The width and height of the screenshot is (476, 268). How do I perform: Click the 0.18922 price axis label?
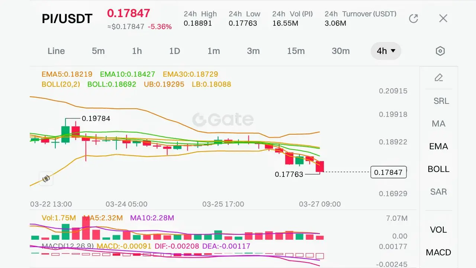point(393,142)
